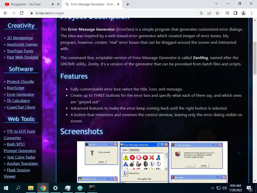257x193 pixels.
Task: Reload the kirsle.net page
Action: coord(22,13)
